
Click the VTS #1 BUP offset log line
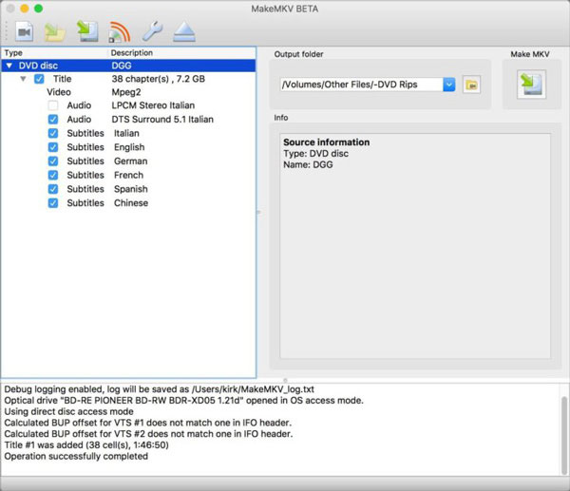[148, 423]
